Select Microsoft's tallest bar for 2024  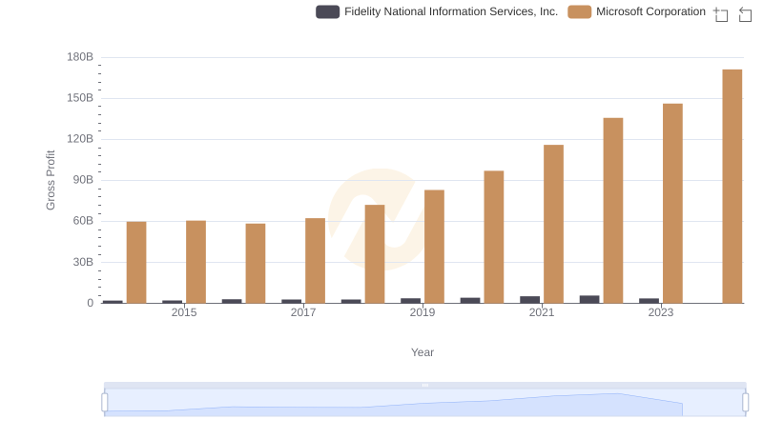[x=732, y=187]
